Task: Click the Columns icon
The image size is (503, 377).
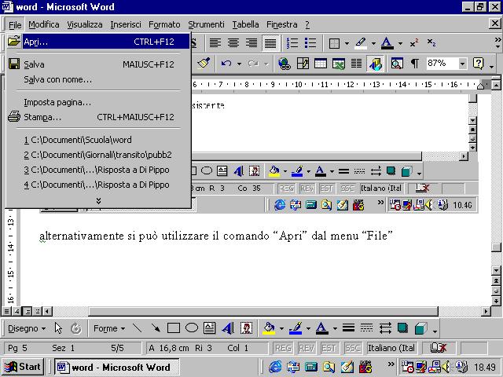Action: click(356, 64)
